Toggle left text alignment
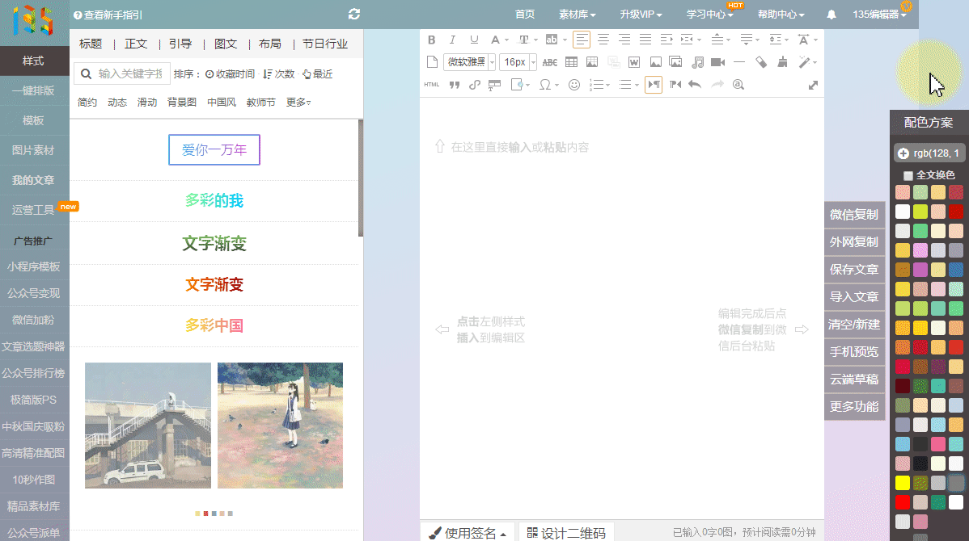969x541 pixels. pos(582,40)
